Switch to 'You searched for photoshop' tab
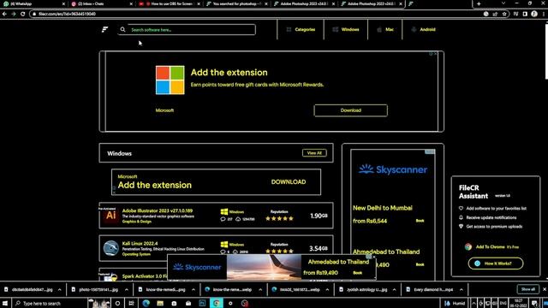 (237, 3)
